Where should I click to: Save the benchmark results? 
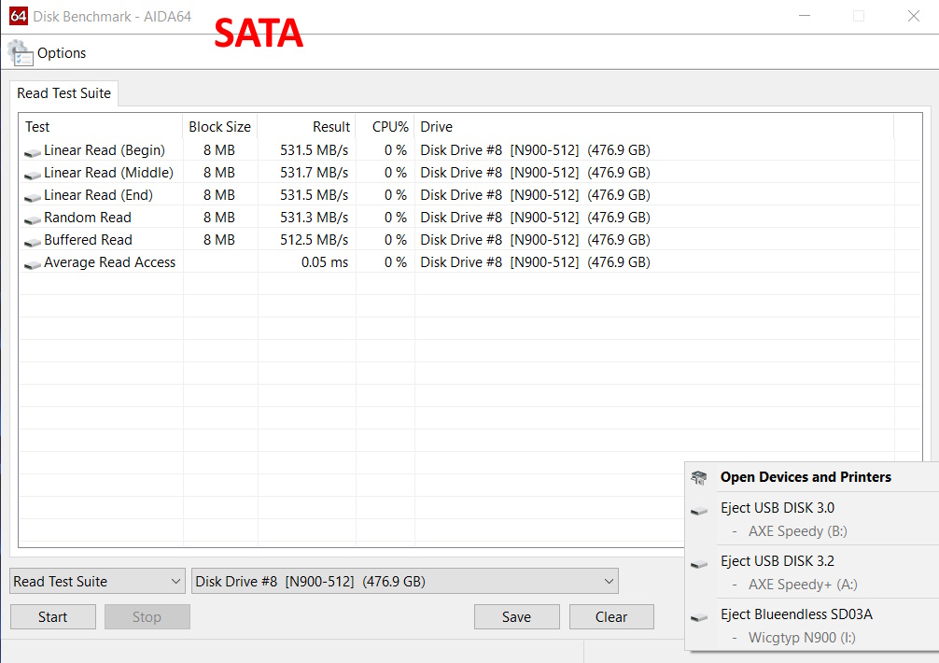517,617
